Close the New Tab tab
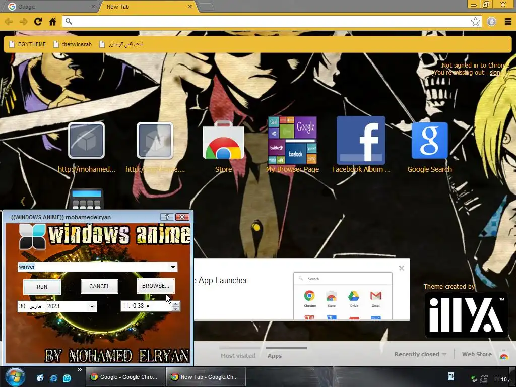The image size is (516, 387). [190, 7]
